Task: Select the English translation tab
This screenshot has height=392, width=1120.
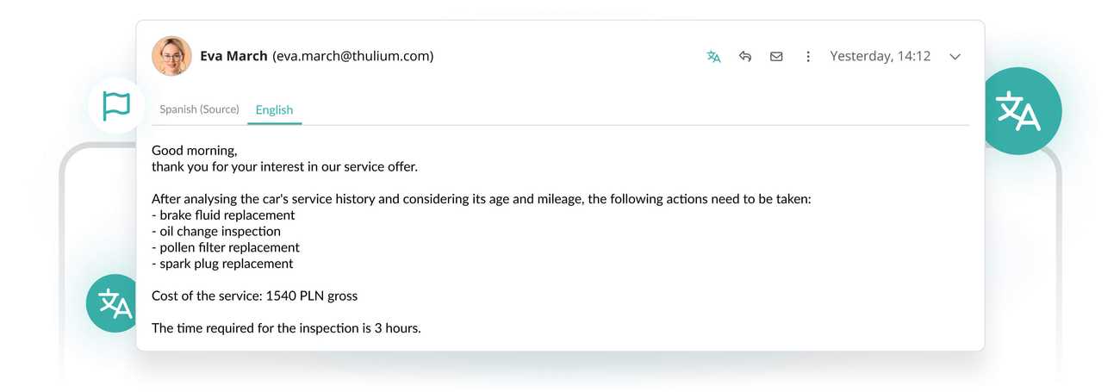Action: pyautogui.click(x=274, y=109)
